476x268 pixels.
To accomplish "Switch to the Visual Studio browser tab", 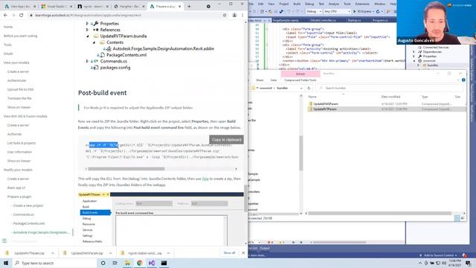I will point(57,7).
